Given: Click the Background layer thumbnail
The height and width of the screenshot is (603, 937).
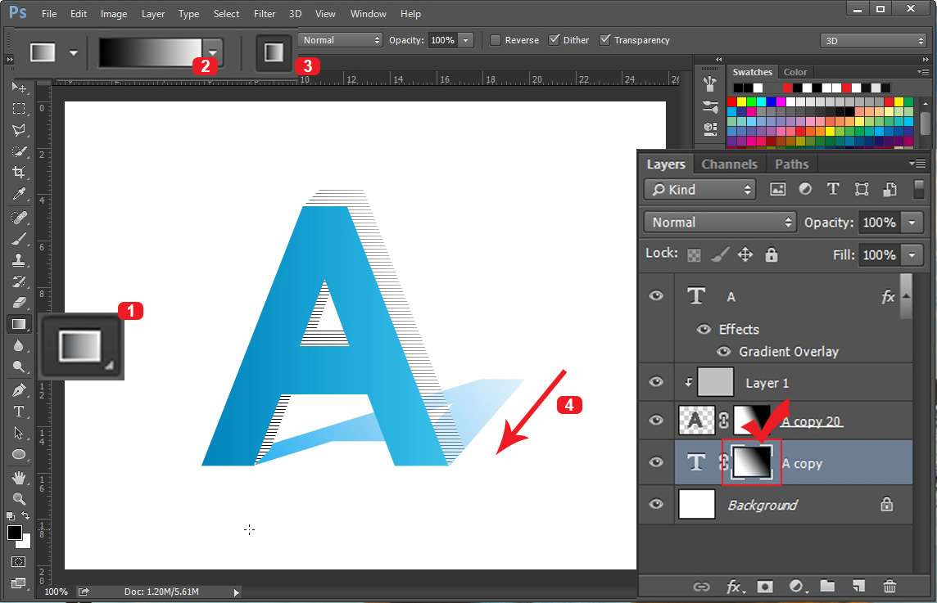Looking at the screenshot, I should tap(697, 504).
